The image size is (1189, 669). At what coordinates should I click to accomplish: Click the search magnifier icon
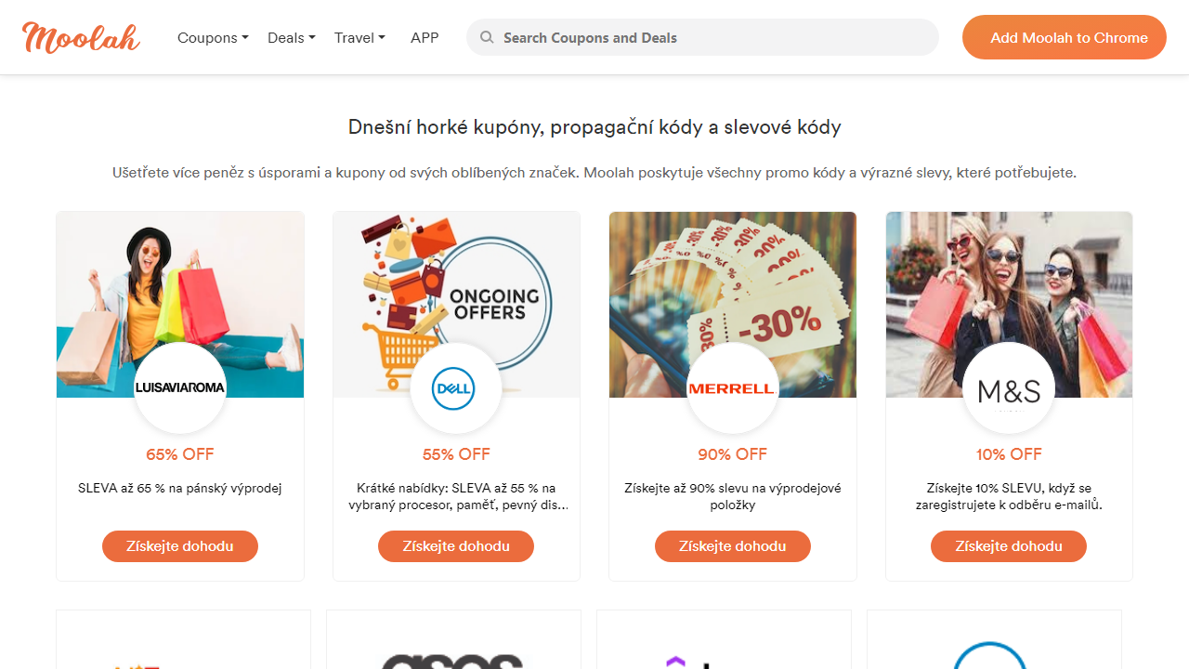[487, 38]
